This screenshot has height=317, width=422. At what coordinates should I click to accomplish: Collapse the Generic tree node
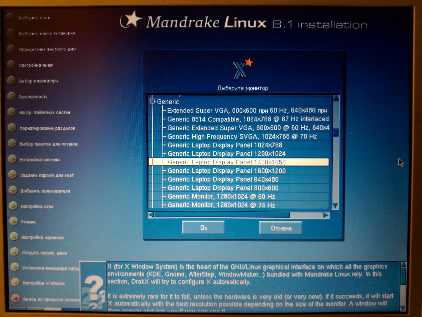coord(152,101)
